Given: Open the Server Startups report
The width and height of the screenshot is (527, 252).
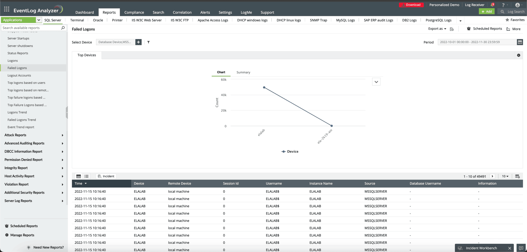Looking at the screenshot, I should pyautogui.click(x=18, y=38).
